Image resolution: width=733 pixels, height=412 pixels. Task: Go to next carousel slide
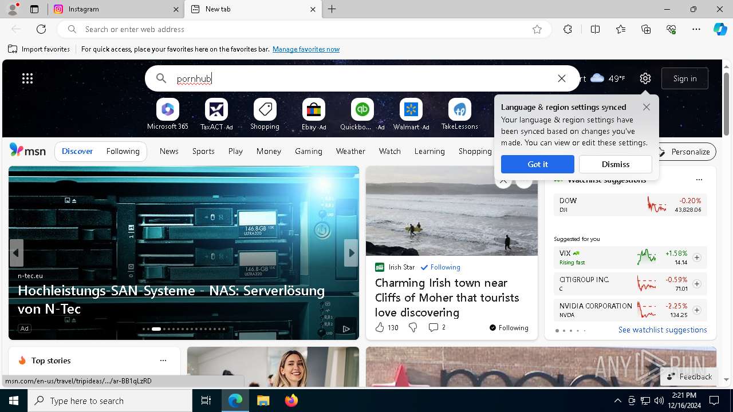pyautogui.click(x=351, y=253)
